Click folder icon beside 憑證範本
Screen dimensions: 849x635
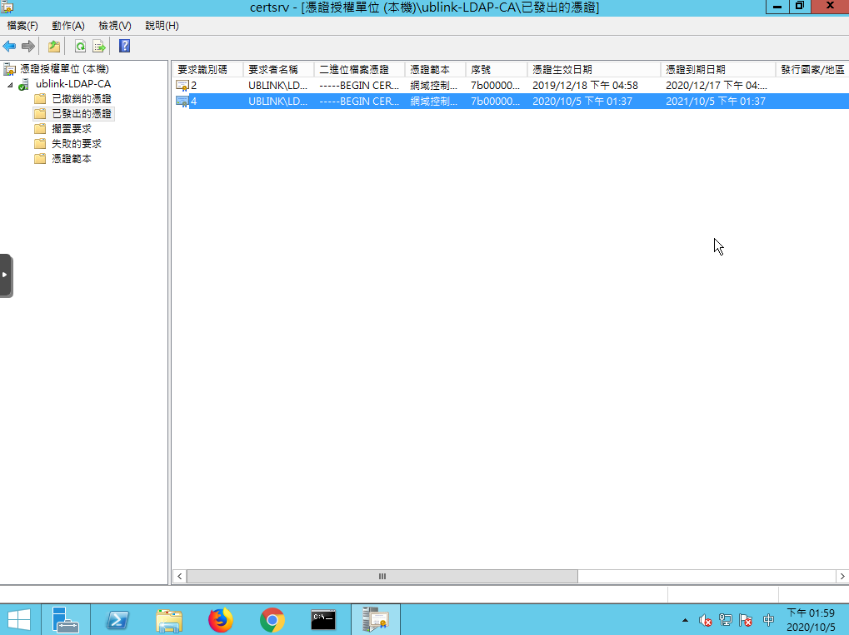[x=40, y=159]
